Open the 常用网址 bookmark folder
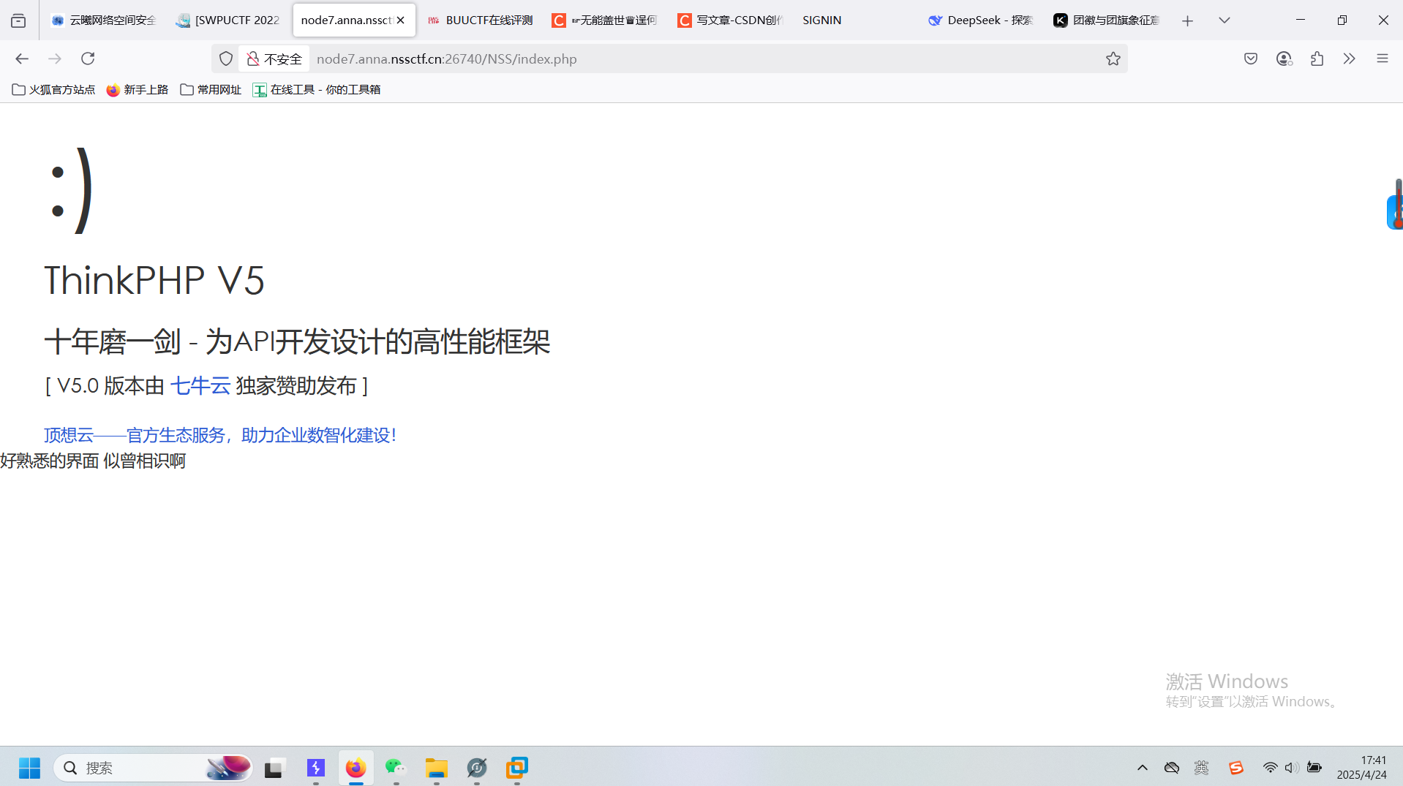The width and height of the screenshot is (1403, 786). (x=211, y=89)
